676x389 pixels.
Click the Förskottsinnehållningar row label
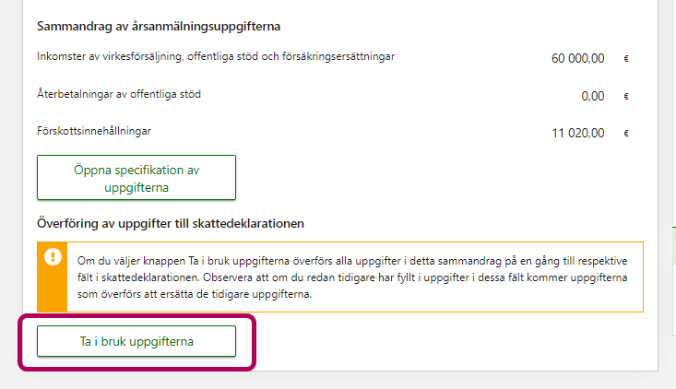(x=94, y=131)
